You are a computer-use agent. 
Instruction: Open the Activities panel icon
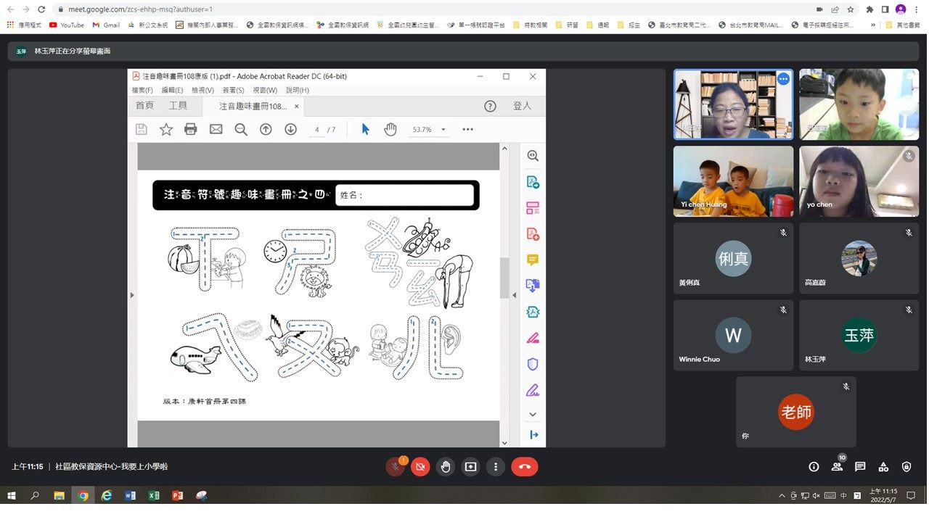(x=883, y=467)
